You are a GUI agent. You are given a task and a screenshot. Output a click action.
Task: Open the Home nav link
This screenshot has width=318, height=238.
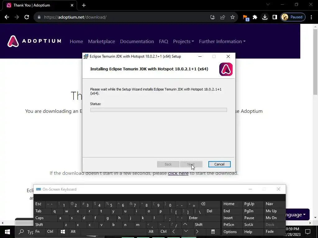(x=76, y=42)
